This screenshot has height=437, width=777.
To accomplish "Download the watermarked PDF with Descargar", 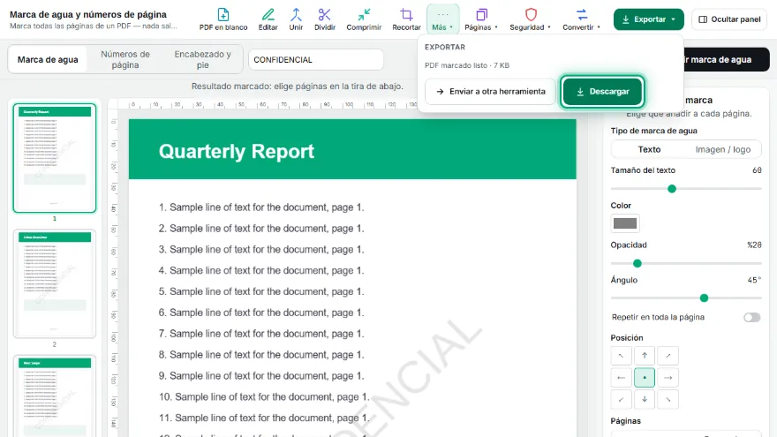I will click(x=602, y=91).
